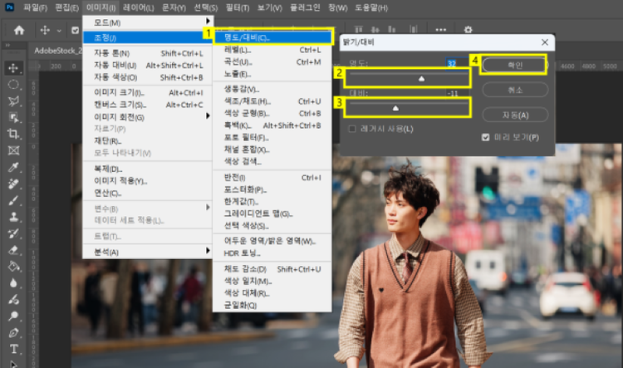Click the Home icon in options bar
This screenshot has width=623, height=368.
(19, 30)
